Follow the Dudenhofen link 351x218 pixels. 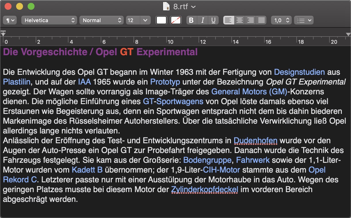pyautogui.click(x=255, y=141)
